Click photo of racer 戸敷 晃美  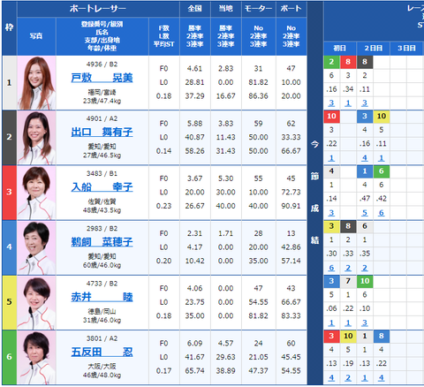[36, 83]
